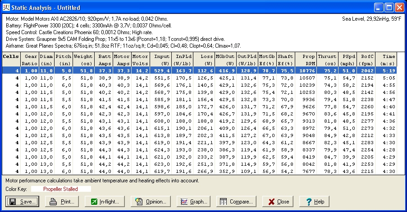
Task: Click the Propeller Stalled color key swatch
Action: (x=60, y=189)
